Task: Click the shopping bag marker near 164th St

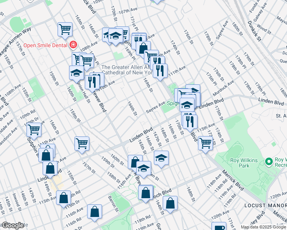Action: point(170,203)
